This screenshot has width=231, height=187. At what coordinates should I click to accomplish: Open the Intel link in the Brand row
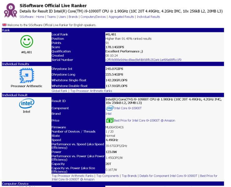(108, 114)
